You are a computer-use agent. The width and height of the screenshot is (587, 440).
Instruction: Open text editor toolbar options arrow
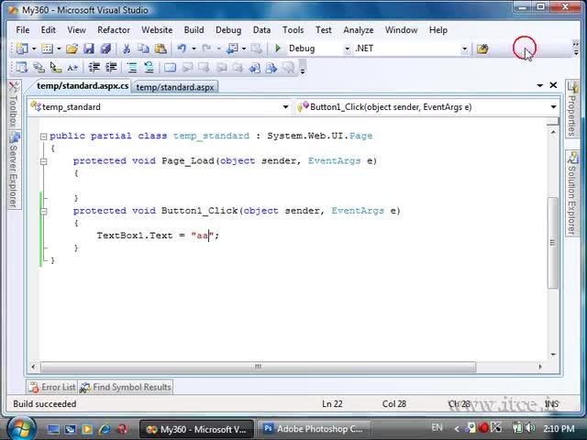tap(303, 71)
